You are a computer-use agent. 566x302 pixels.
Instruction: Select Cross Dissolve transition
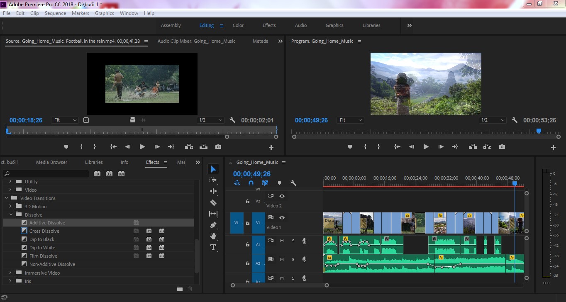coord(44,231)
